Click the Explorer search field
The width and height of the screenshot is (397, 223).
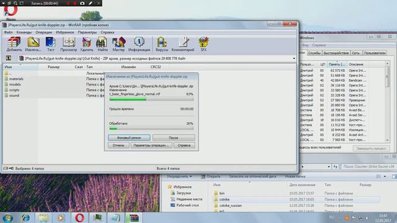point(368,167)
